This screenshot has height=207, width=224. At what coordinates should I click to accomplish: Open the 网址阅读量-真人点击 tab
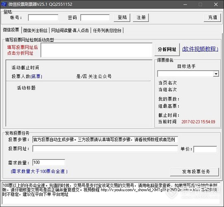[70, 30]
